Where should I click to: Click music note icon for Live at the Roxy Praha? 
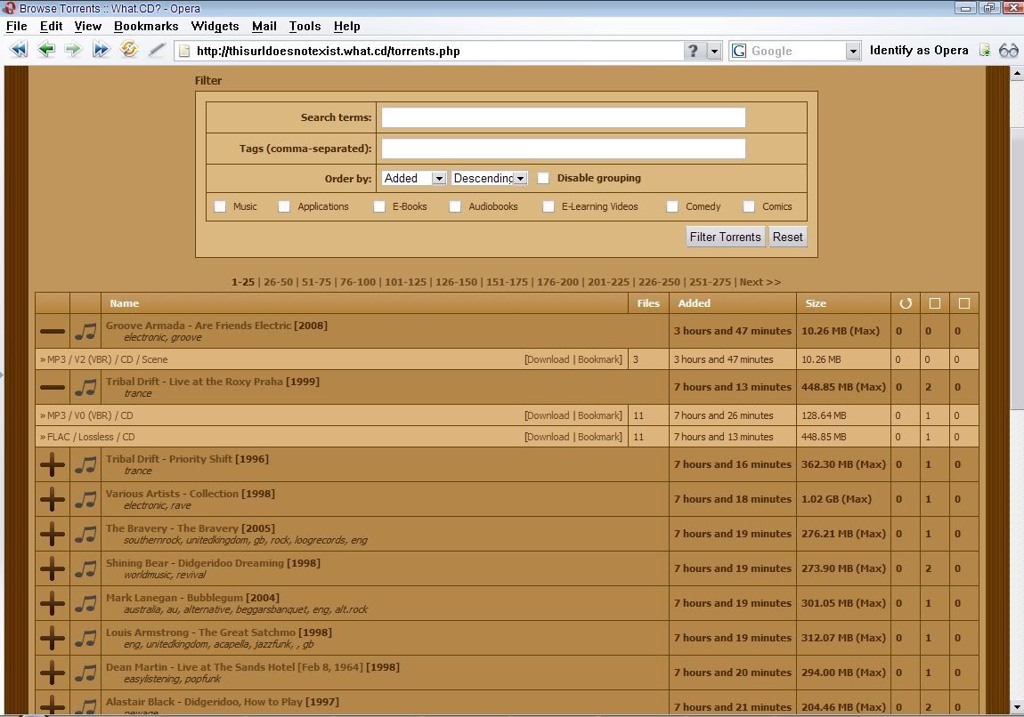pos(85,388)
